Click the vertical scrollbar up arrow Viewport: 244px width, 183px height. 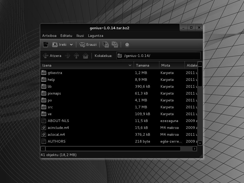coord(200,64)
